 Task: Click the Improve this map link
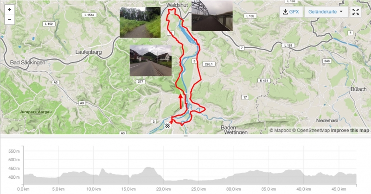350,131
